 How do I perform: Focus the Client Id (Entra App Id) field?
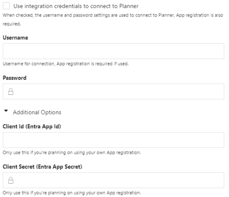pos(113,140)
